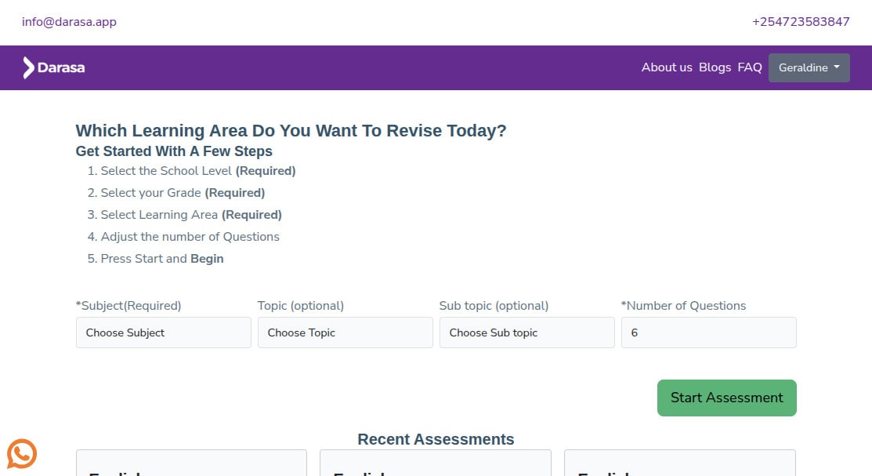Image resolution: width=872 pixels, height=476 pixels.
Task: Click the +254723583847 phone number link
Action: [x=800, y=22]
